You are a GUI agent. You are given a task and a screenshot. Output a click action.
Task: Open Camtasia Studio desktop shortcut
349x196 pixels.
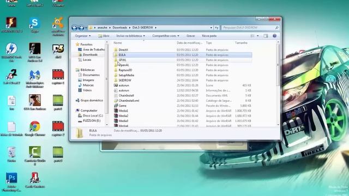pyautogui.click(x=35, y=156)
